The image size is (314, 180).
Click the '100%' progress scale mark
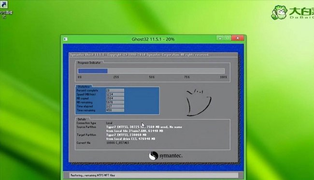pos(223,77)
